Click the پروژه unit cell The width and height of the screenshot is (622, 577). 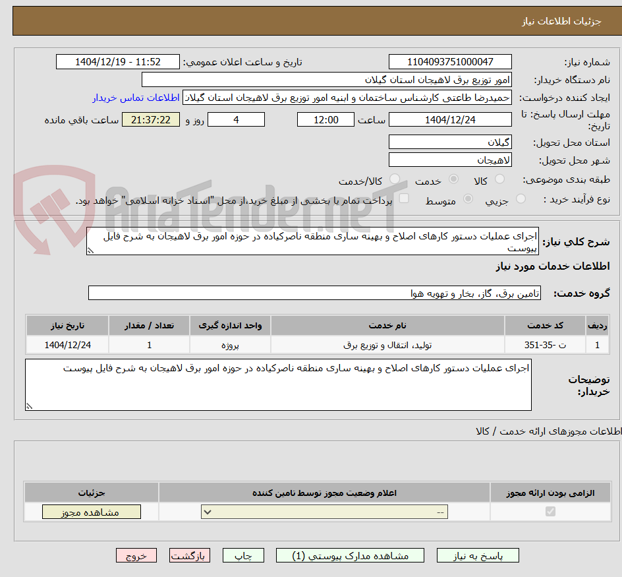coord(230,345)
